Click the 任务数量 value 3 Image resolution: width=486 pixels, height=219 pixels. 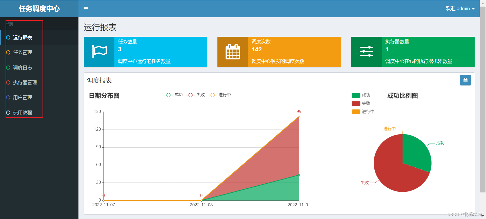[x=120, y=49]
